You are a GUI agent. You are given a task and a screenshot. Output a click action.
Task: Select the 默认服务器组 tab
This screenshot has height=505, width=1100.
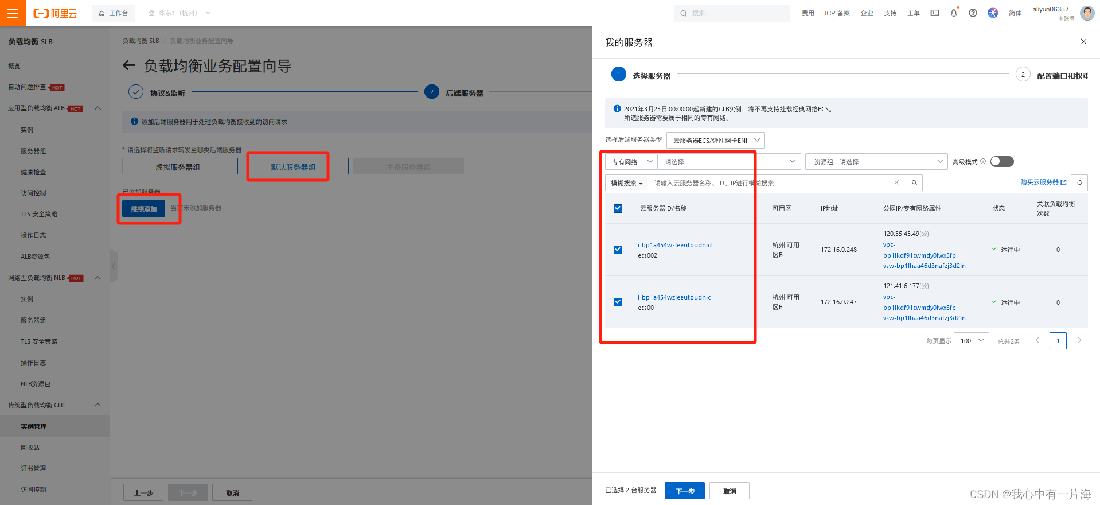pos(293,167)
